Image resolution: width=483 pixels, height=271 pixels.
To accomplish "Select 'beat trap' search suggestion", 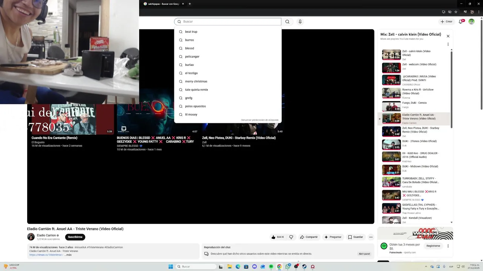I will (x=228, y=32).
